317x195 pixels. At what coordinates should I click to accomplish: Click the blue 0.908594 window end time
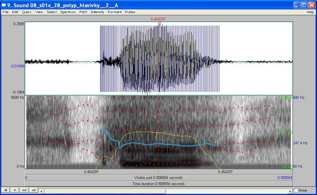285,178
